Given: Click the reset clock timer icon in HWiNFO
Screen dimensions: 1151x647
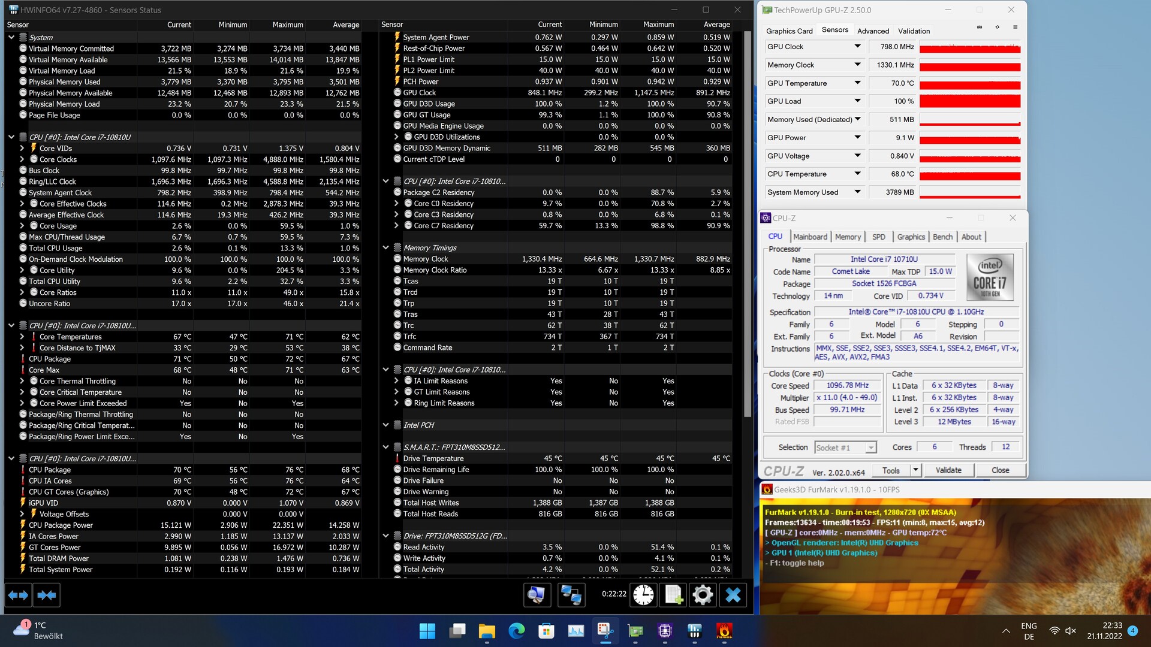Looking at the screenshot, I should tap(643, 595).
